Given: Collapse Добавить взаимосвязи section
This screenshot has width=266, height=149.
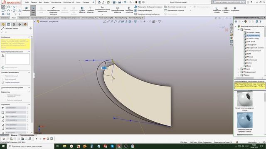Looking at the screenshot, I should tap(29, 72).
